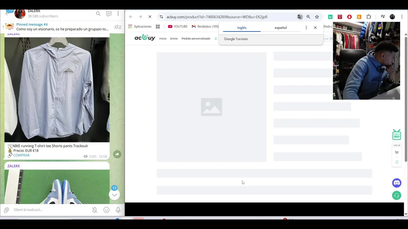Open the How to Buy widget
408x229 pixels.
397,135
